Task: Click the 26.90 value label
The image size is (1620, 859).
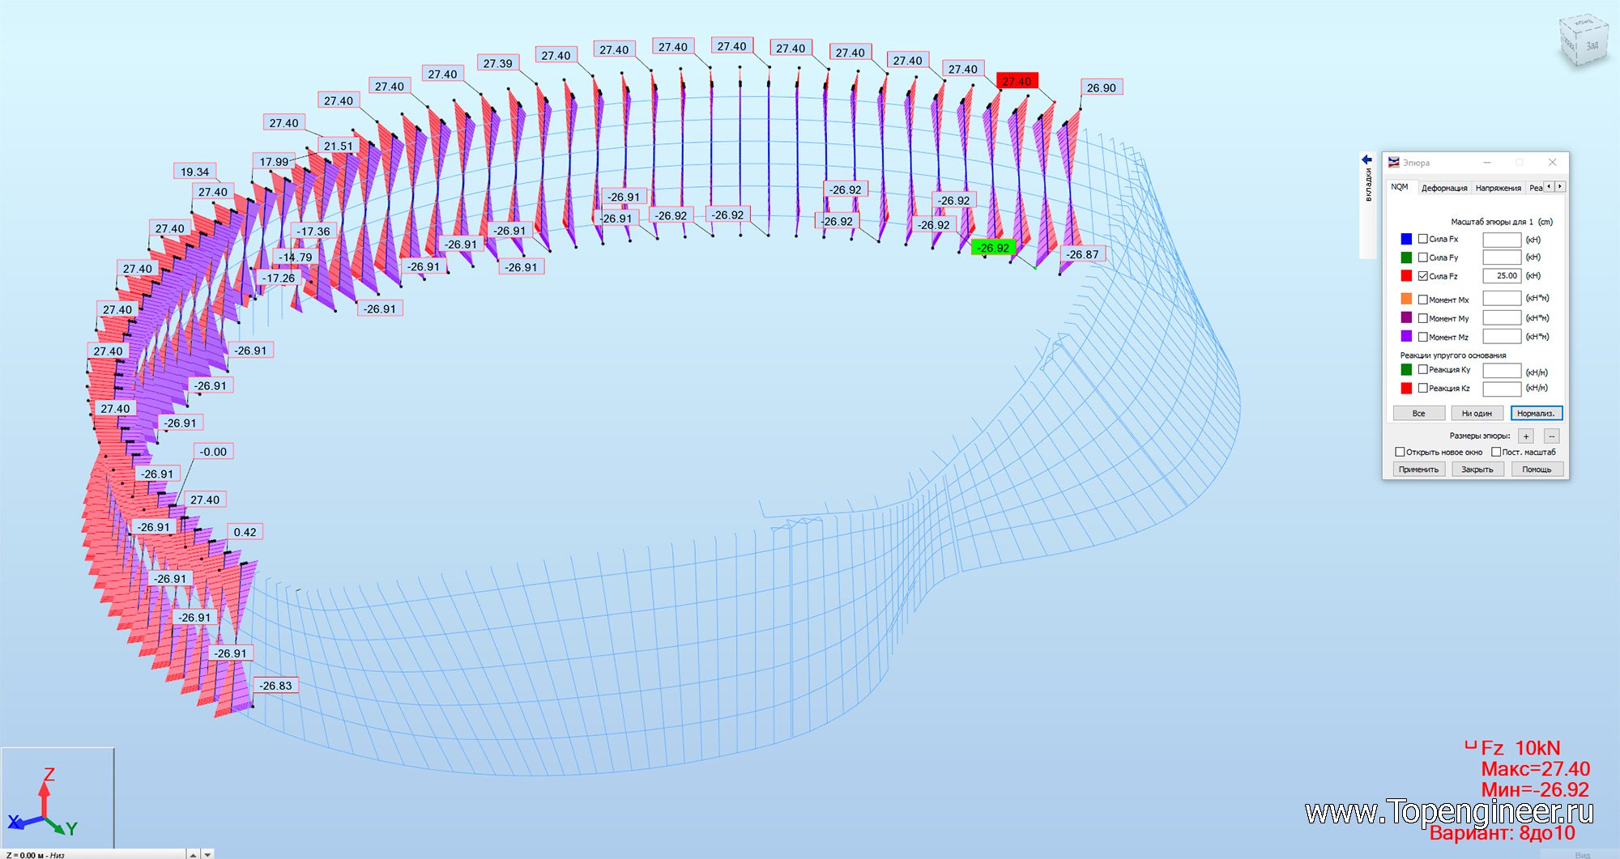Action: [x=1102, y=87]
